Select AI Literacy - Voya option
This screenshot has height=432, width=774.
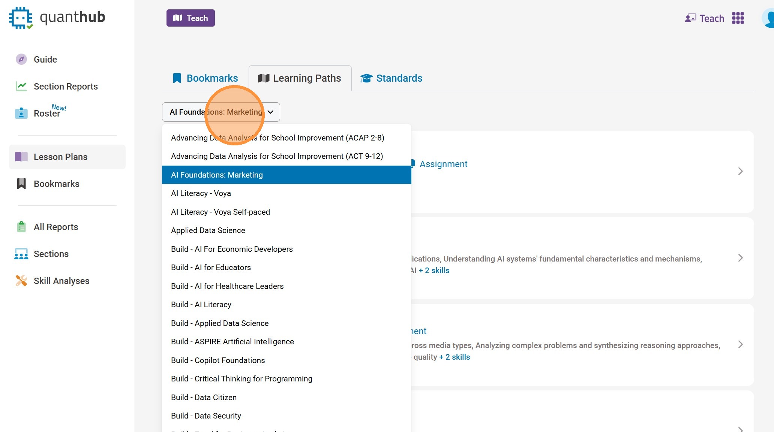pos(201,193)
